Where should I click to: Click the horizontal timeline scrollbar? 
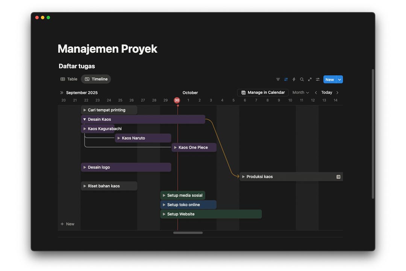pos(188,233)
